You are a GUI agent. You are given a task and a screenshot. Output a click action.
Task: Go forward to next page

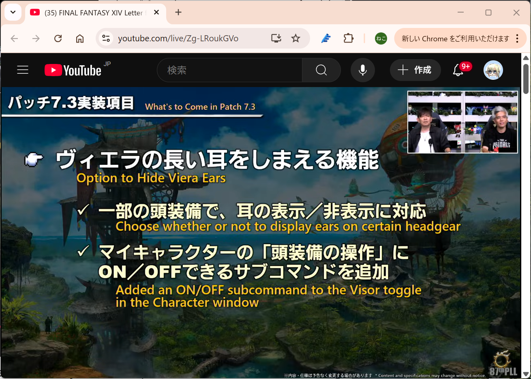tap(36, 38)
